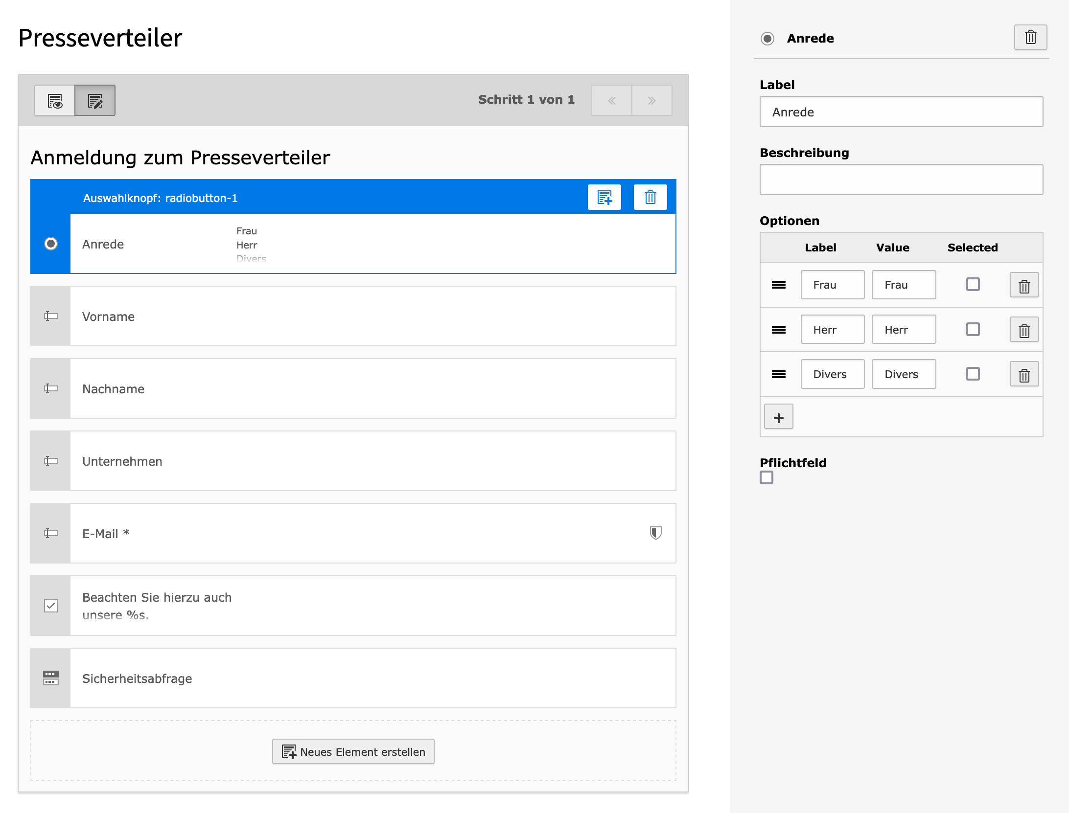Click into the Beschreibung input field

901,180
